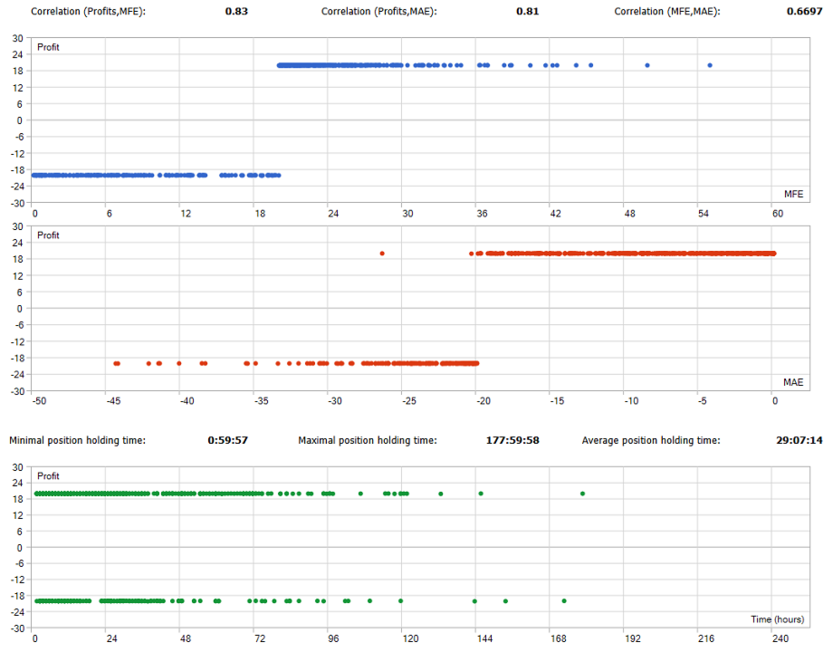Click the 60 tick on the MFE axis
Viewport: 833px width, 652px height.
(778, 213)
